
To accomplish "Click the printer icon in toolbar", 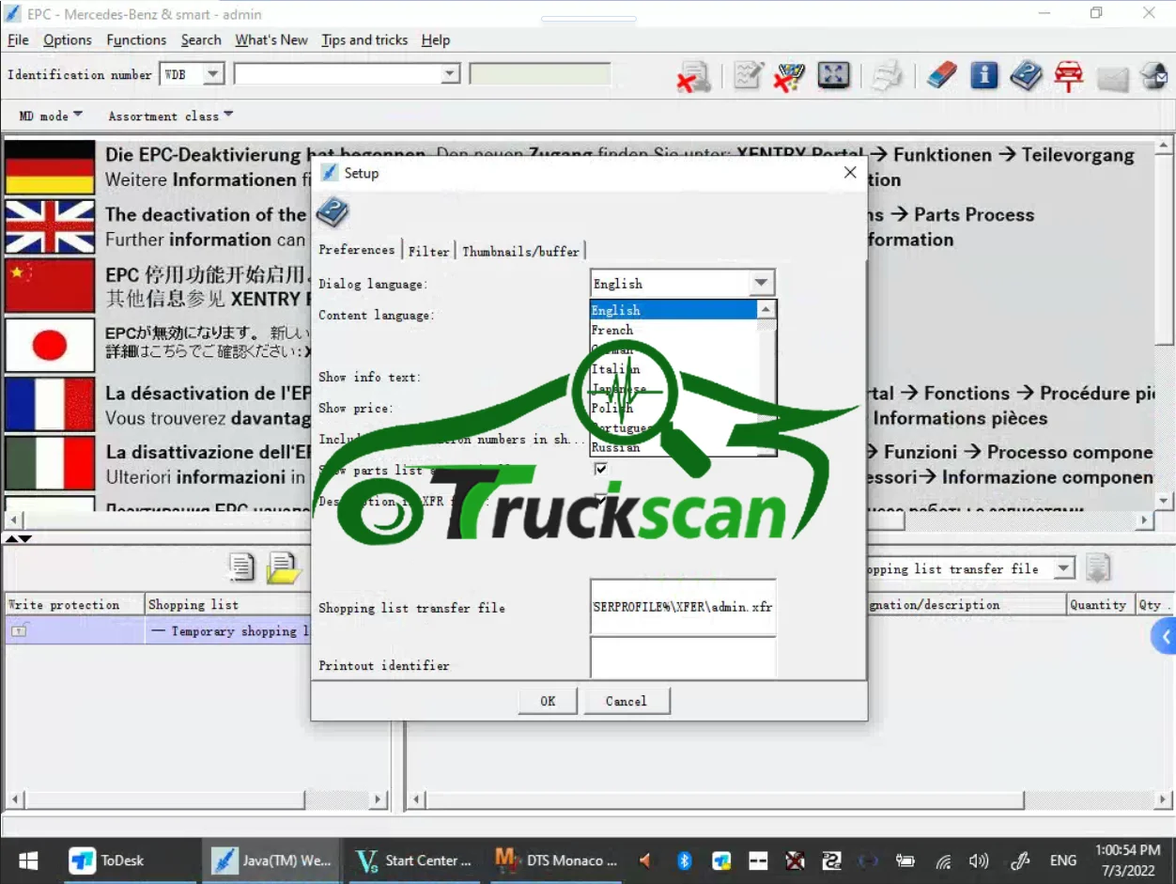I will (x=887, y=76).
